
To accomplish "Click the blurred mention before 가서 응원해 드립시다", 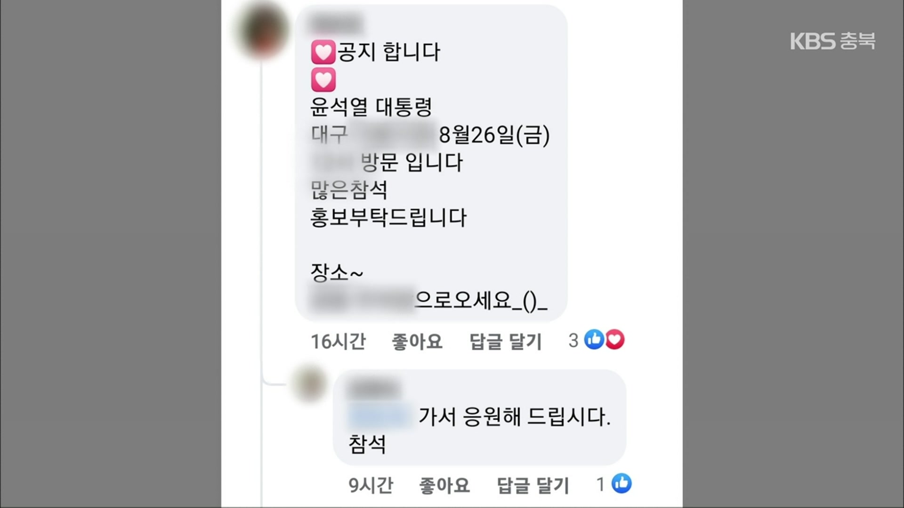I will point(379,416).
